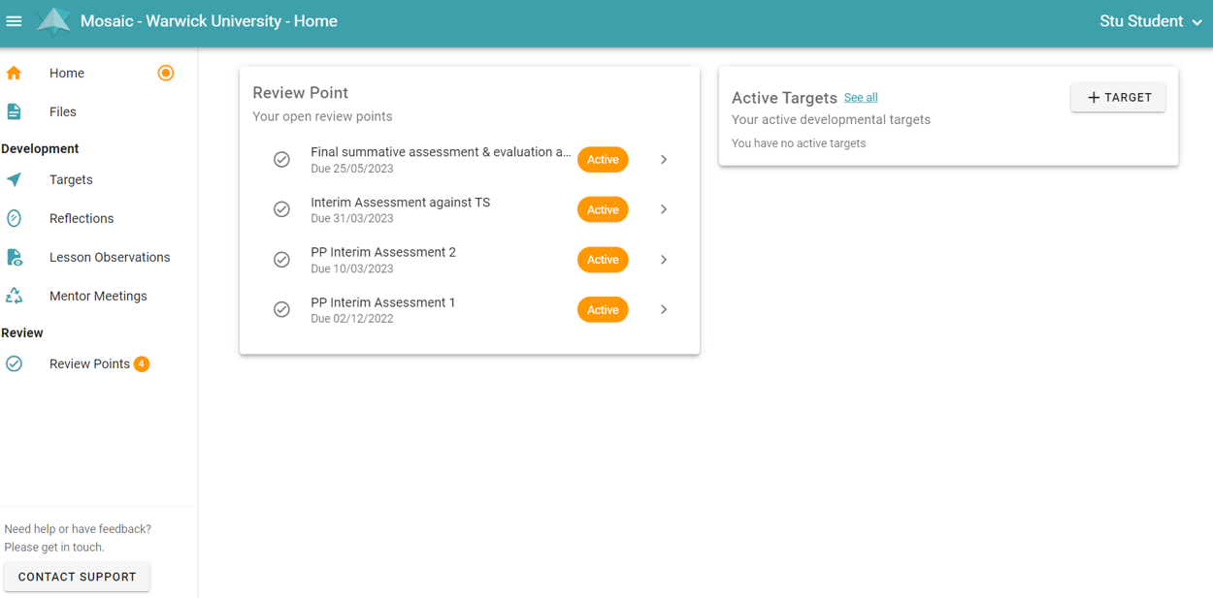Click the Mentor Meetings icon
1213x598 pixels.
pos(14,296)
